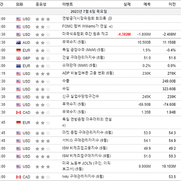Click the actual value -4.382M
Screen dimensions: 181x181
point(124,34)
